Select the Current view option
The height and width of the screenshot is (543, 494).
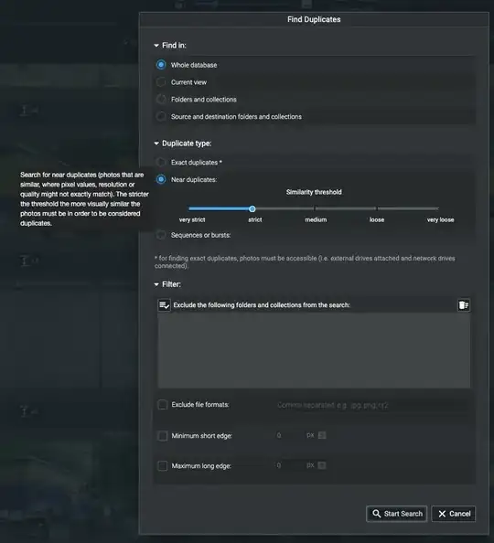point(161,82)
